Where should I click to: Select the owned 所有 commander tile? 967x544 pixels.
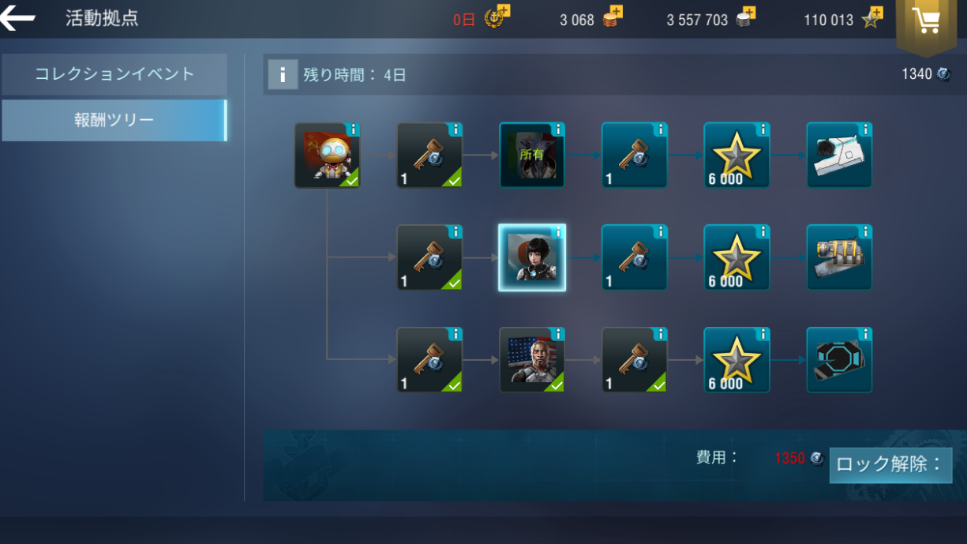(532, 156)
